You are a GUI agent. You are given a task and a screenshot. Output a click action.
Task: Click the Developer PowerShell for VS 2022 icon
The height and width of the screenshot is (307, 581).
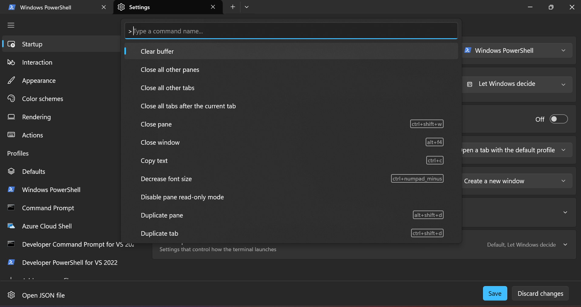click(x=11, y=262)
